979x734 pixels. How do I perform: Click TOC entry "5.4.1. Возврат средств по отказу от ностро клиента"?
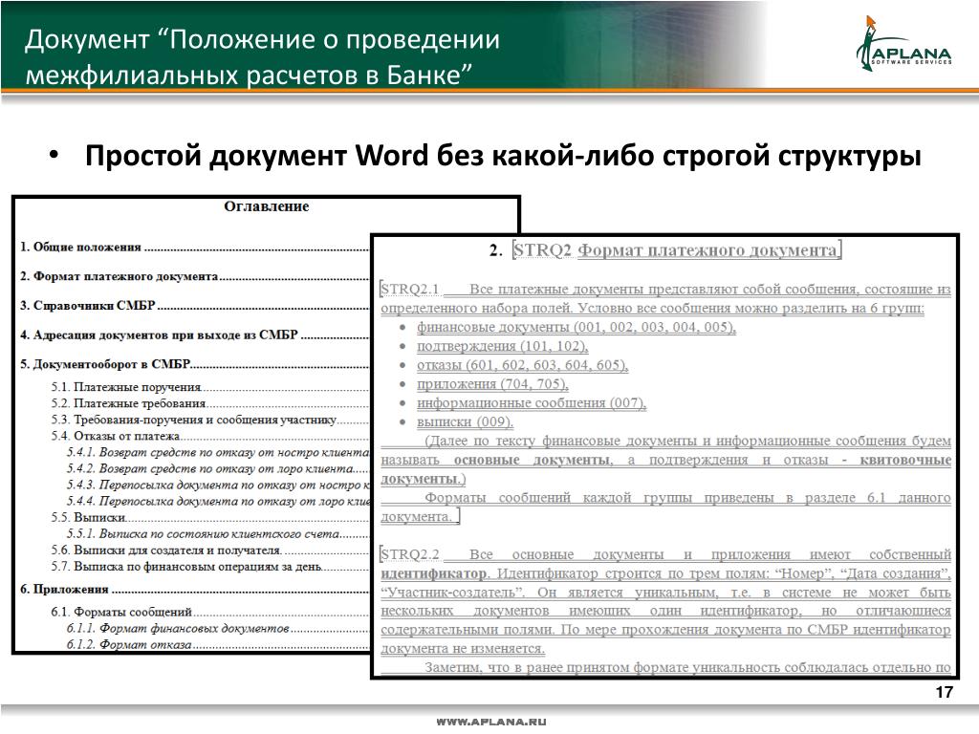218,452
